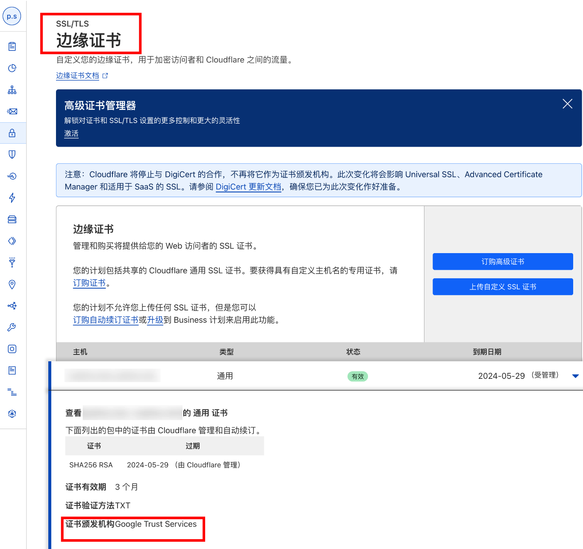
Task: Click 证书颁发机构 Google Trust Services text
Action: [x=131, y=524]
